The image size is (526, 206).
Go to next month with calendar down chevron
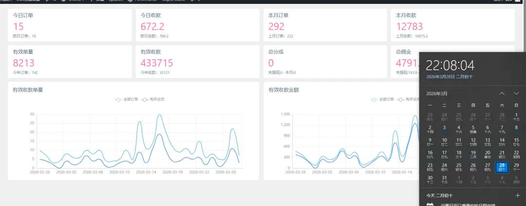click(516, 93)
